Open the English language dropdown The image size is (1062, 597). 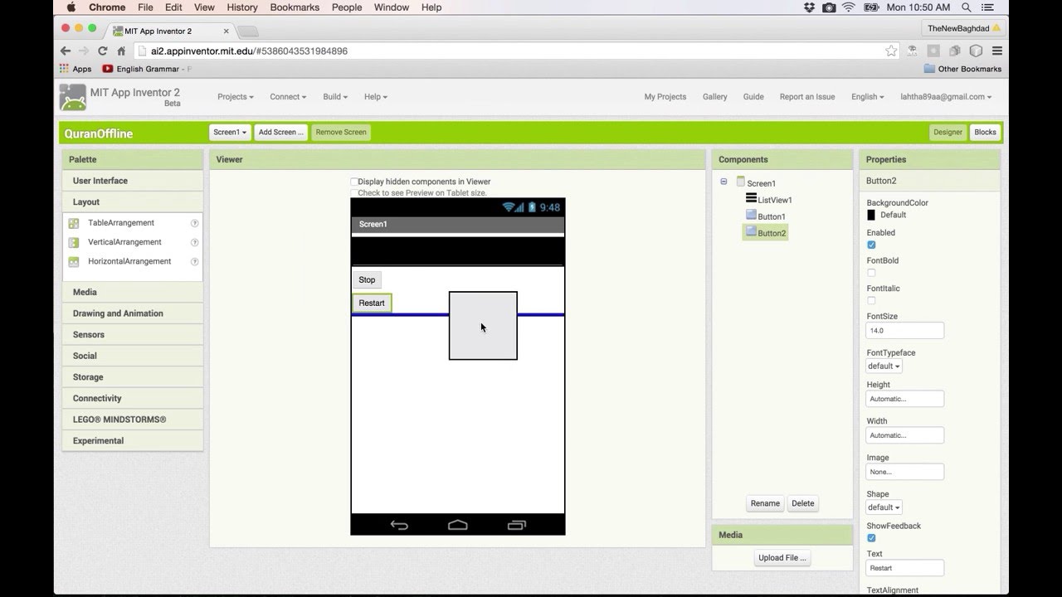pos(868,97)
